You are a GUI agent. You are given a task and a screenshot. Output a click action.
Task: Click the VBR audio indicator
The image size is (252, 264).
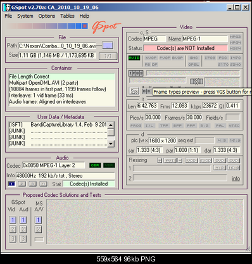tap(109, 165)
